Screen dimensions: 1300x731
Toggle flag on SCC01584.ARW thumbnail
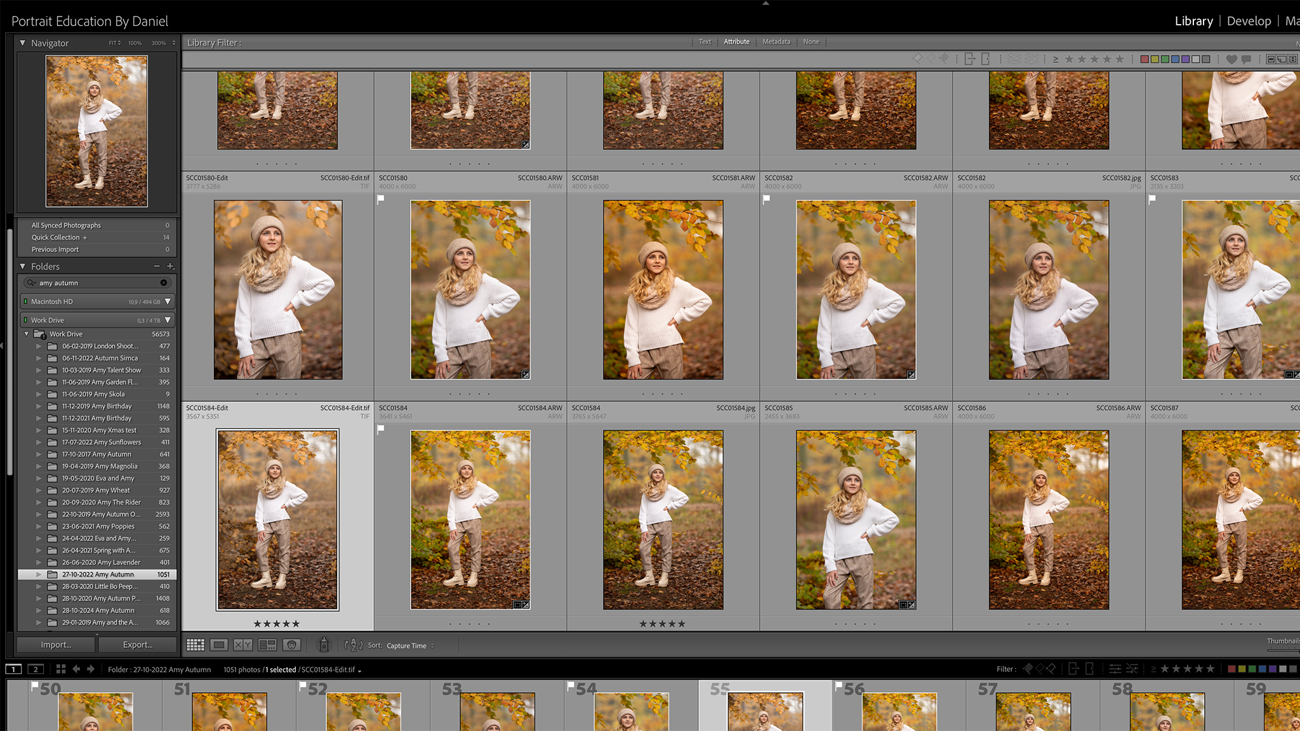pos(381,429)
